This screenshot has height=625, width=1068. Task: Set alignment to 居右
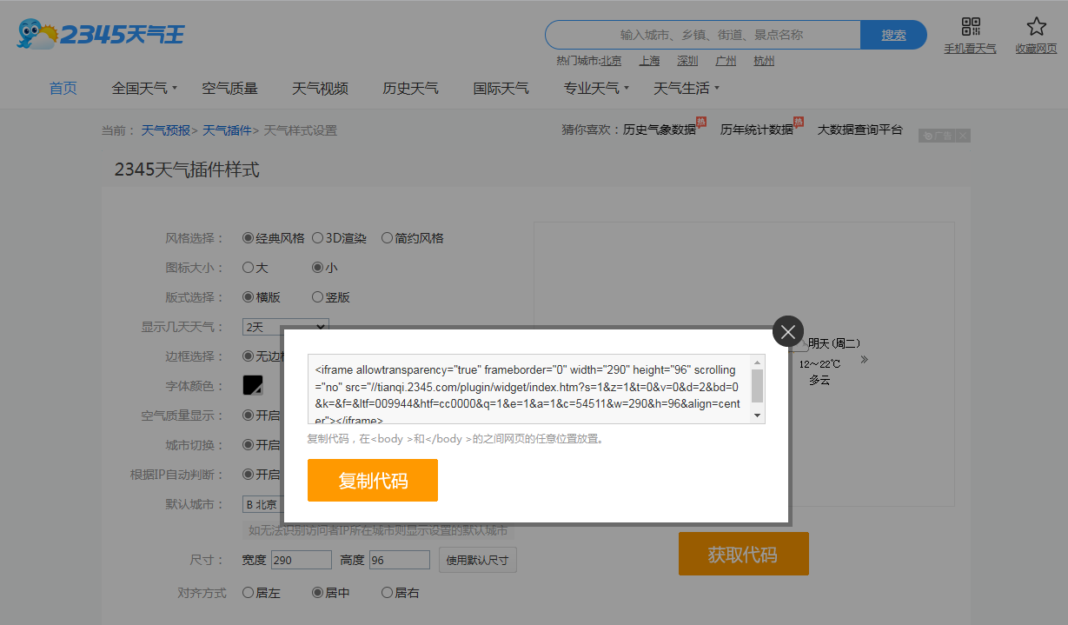click(387, 593)
